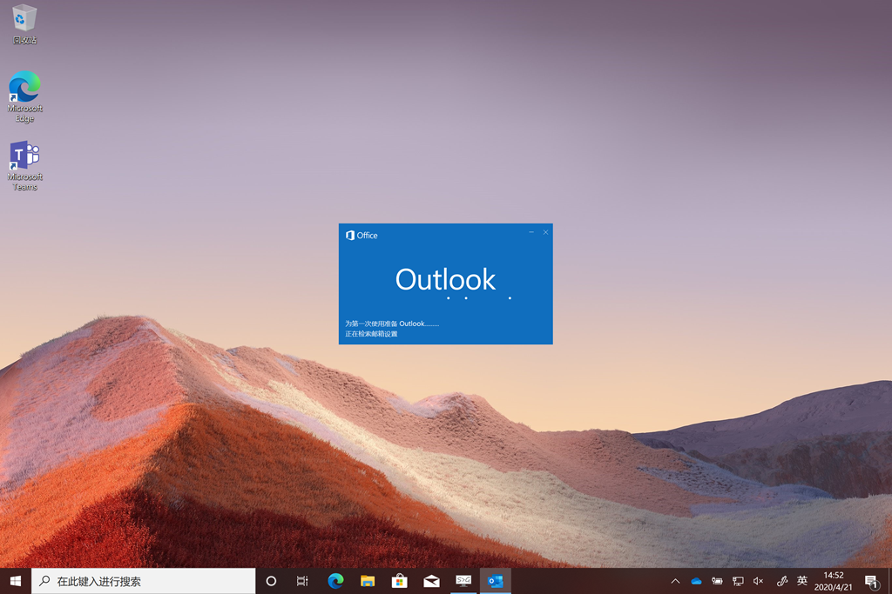
Task: Open the network status tray icon
Action: [x=738, y=581]
